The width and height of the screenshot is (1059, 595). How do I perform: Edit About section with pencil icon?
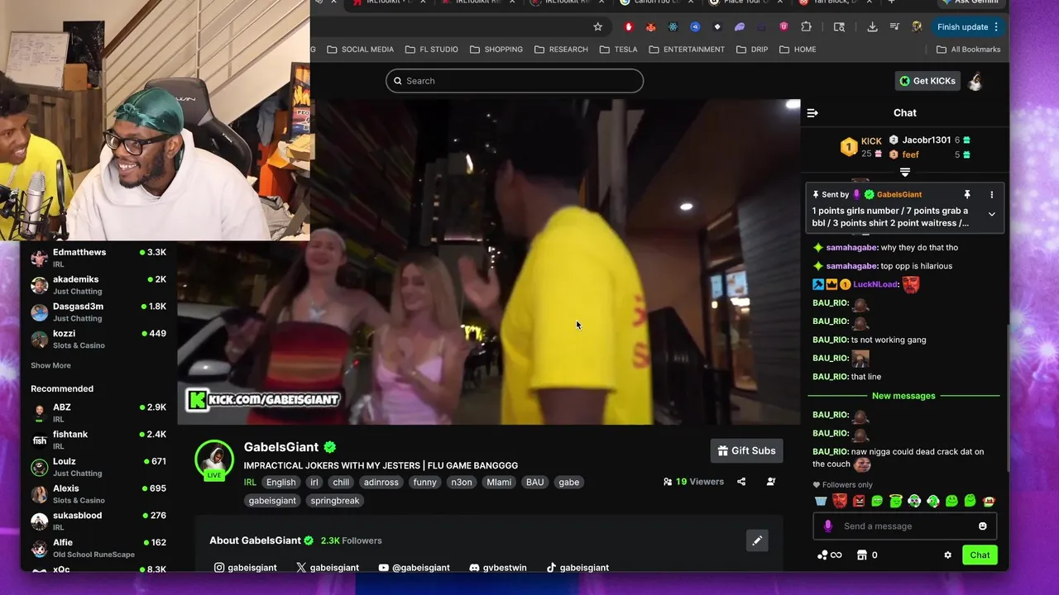pos(756,540)
